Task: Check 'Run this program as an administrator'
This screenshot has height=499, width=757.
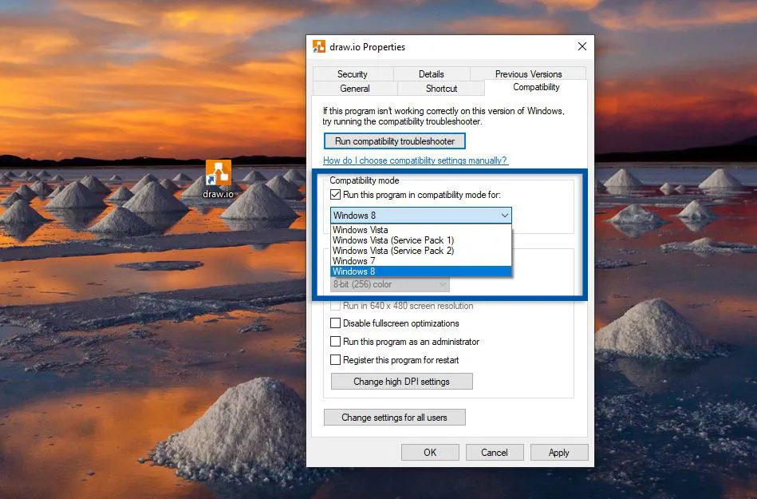Action: (x=336, y=342)
